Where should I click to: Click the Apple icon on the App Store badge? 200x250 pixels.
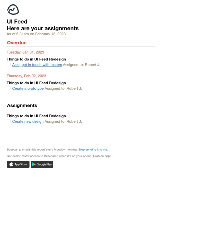click(x=11, y=164)
